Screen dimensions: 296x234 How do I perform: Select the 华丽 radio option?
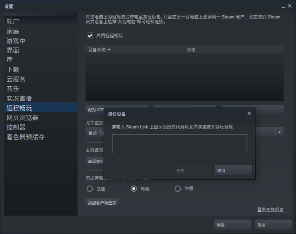(178, 189)
